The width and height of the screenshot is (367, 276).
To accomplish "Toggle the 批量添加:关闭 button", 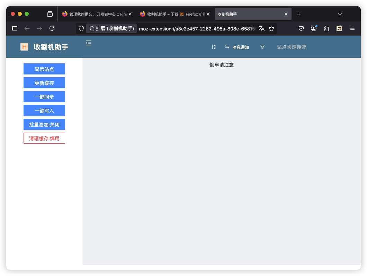I will pos(44,124).
